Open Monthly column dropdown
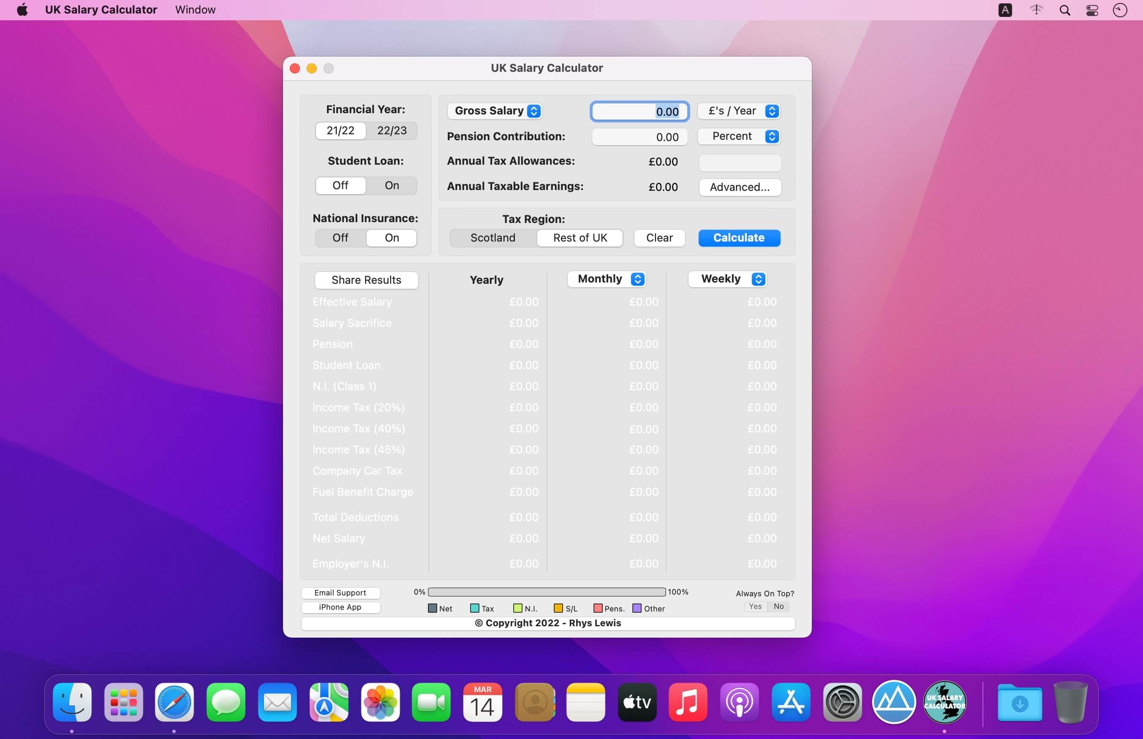1143x739 pixels. click(x=607, y=279)
